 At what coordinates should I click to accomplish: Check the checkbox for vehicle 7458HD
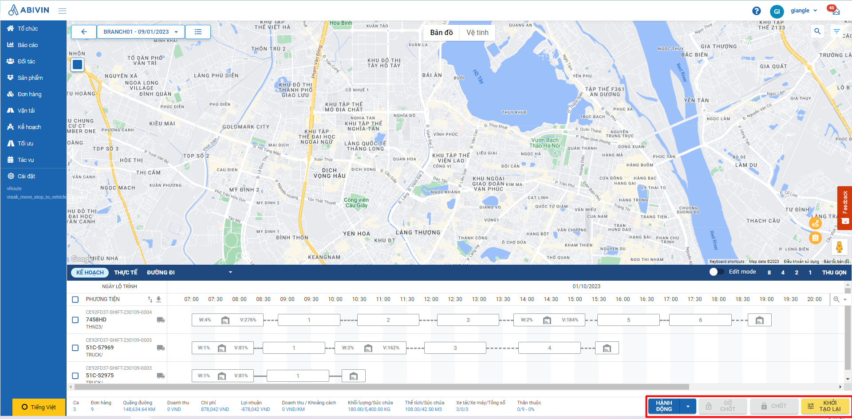(75, 320)
